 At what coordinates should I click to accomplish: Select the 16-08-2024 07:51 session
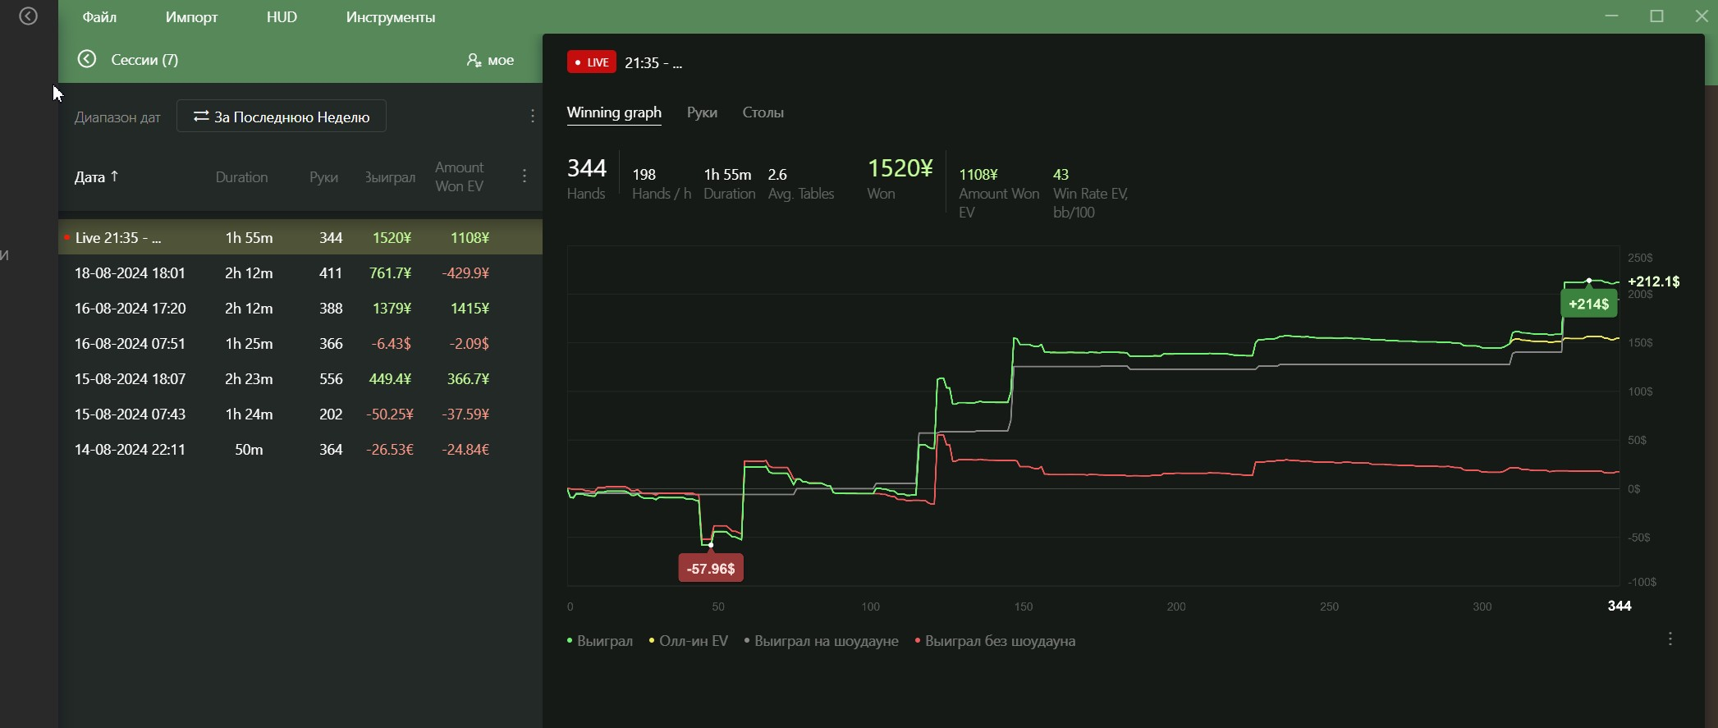click(x=300, y=343)
